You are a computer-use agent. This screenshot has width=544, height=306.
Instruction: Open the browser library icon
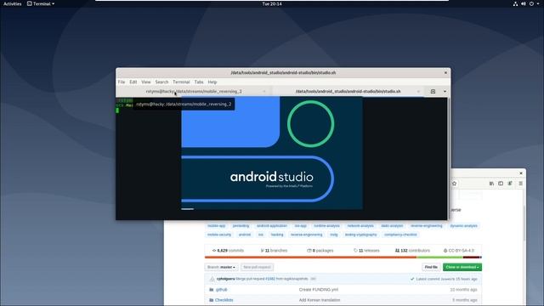tap(491, 184)
